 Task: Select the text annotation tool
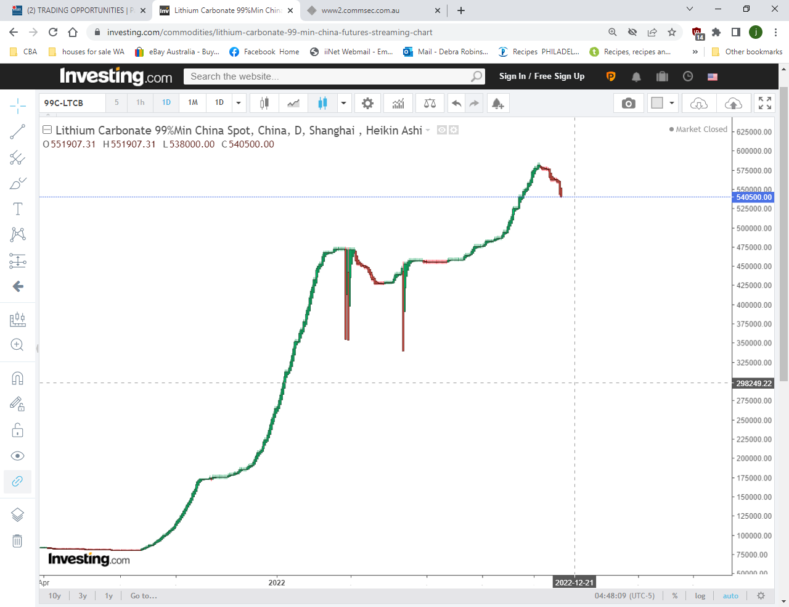point(17,209)
